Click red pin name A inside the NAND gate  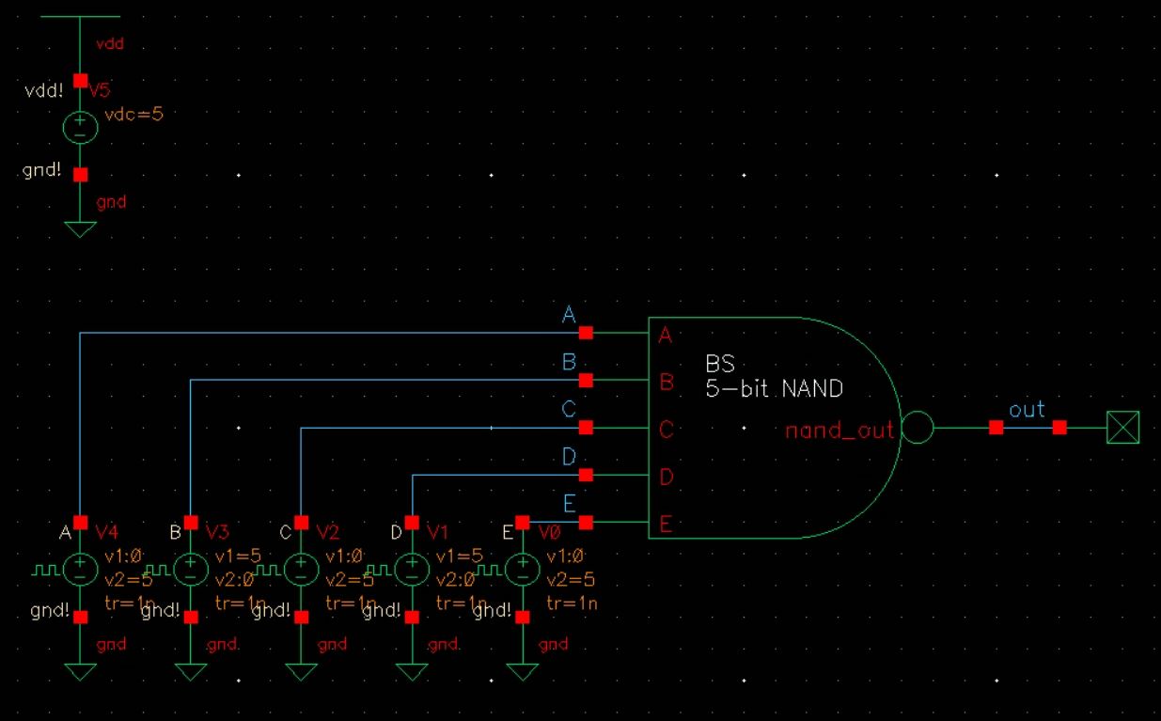point(666,335)
